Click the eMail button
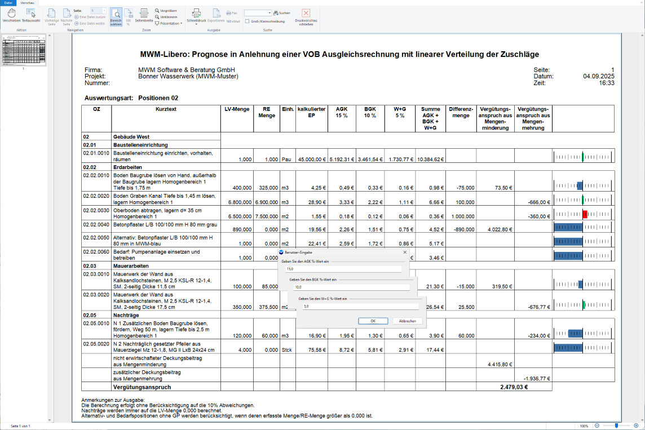 tap(232, 21)
